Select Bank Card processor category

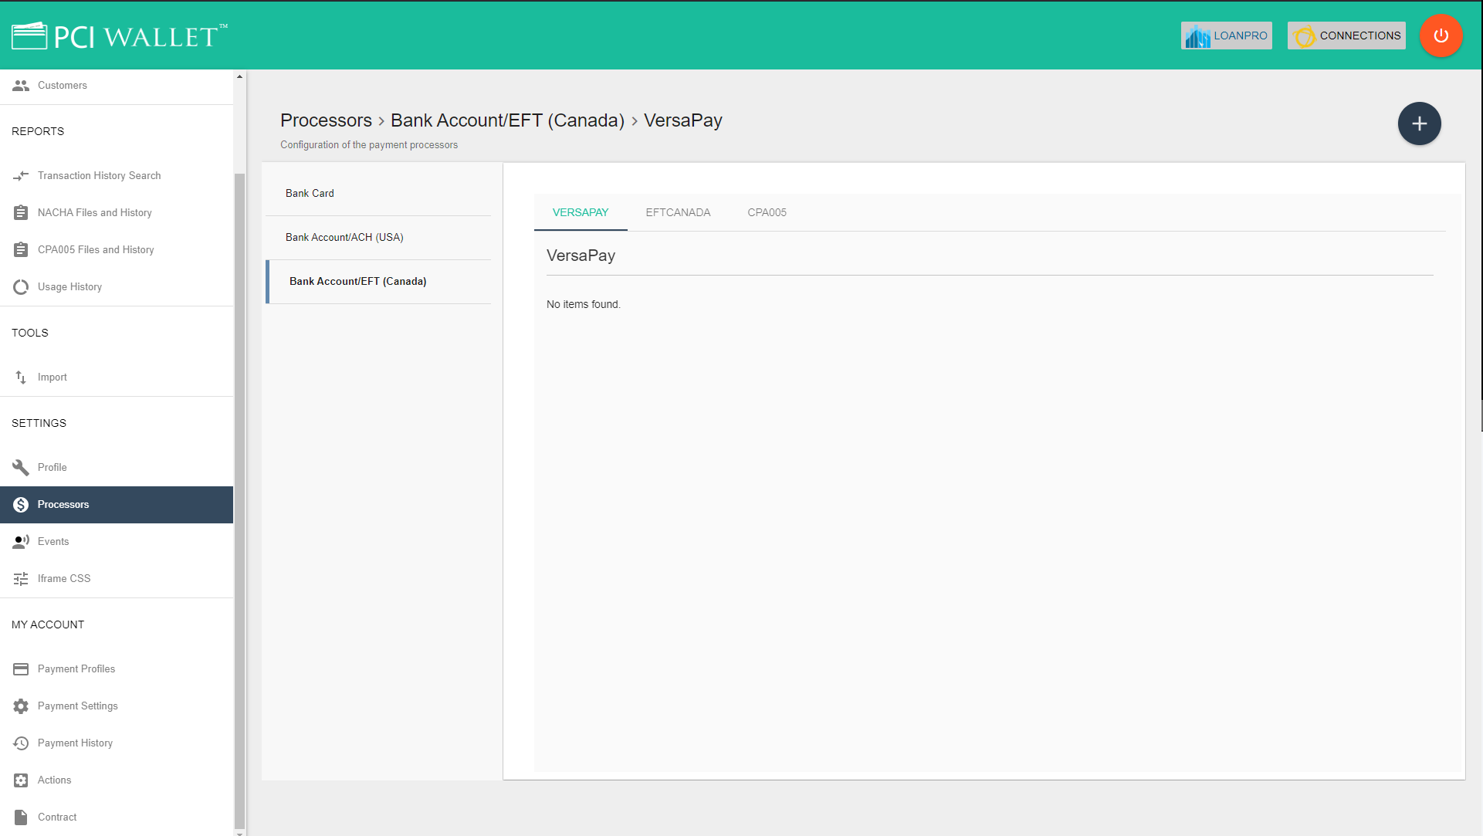pyautogui.click(x=378, y=194)
